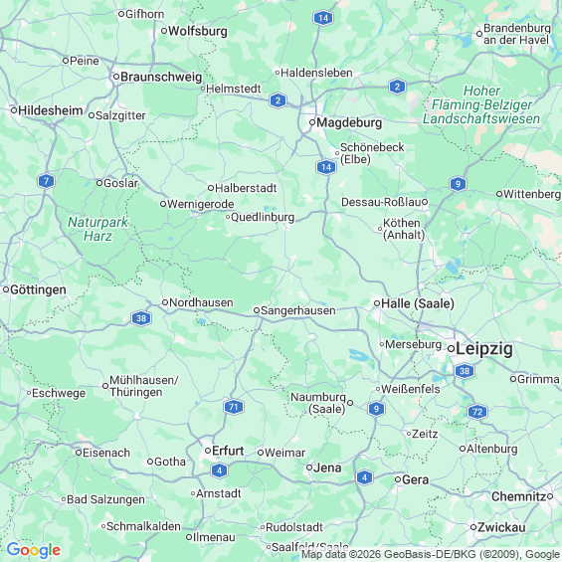Viewport: 562px width, 562px height.
Task: Click the A38 shield west of Nordhausen
Action: pos(141,318)
